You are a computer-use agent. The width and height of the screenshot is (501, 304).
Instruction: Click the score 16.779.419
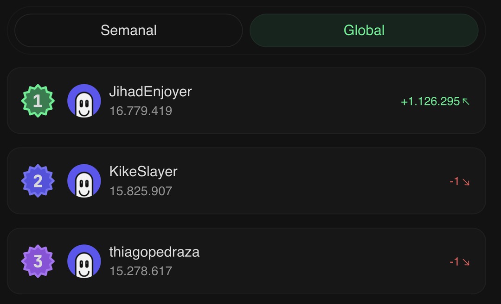[x=141, y=111]
